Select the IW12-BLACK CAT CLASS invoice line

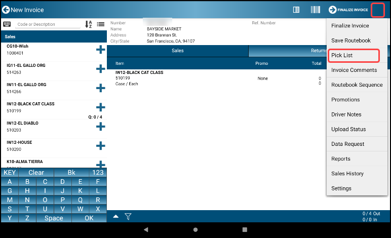[216, 78]
